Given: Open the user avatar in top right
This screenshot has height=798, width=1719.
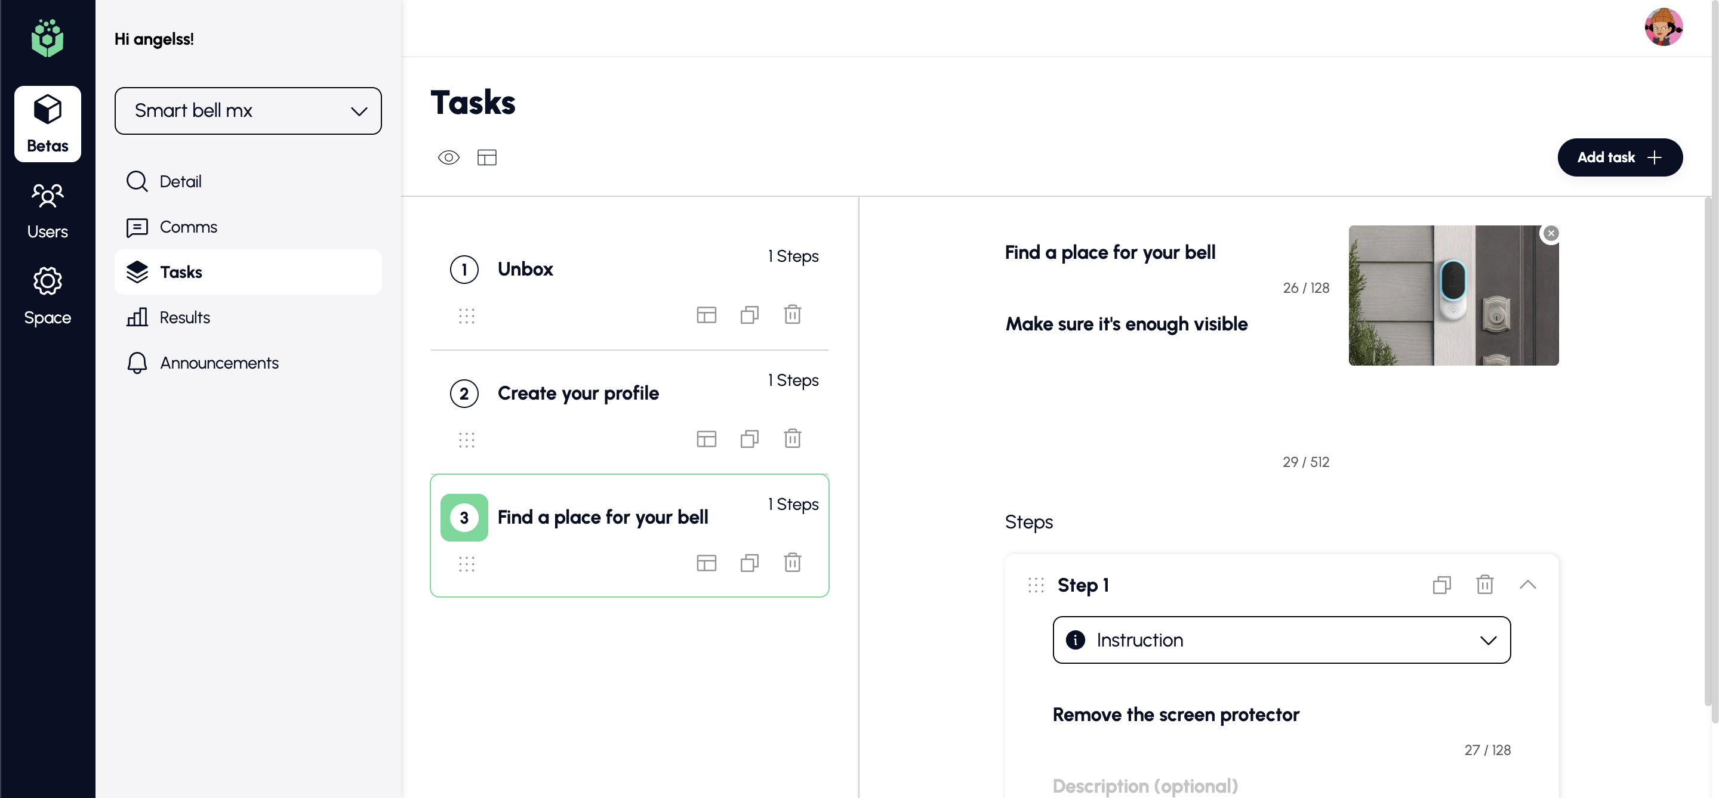Looking at the screenshot, I should [1663, 27].
